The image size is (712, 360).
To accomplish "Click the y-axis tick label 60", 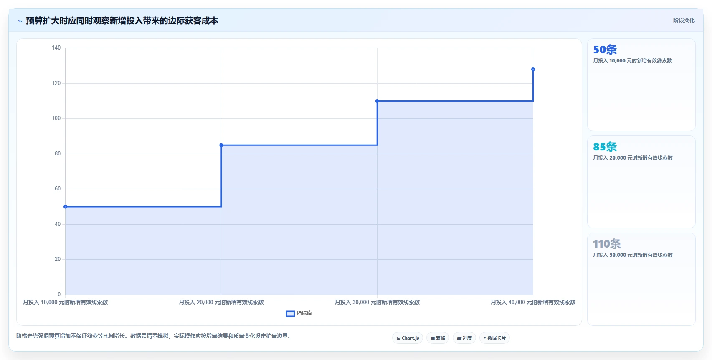I will click(x=58, y=189).
